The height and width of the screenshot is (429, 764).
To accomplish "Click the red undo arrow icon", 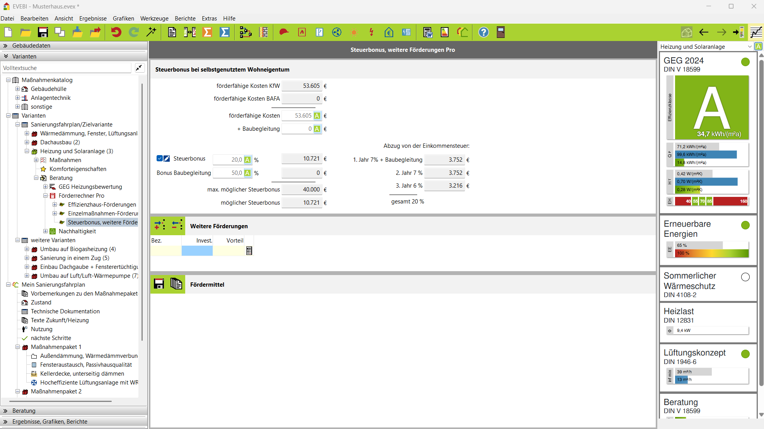I will (116, 32).
